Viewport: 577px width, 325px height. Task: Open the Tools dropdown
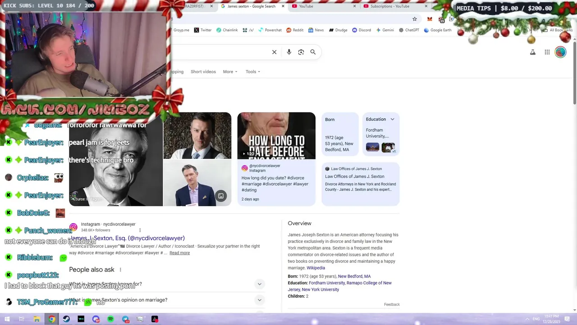(x=253, y=72)
